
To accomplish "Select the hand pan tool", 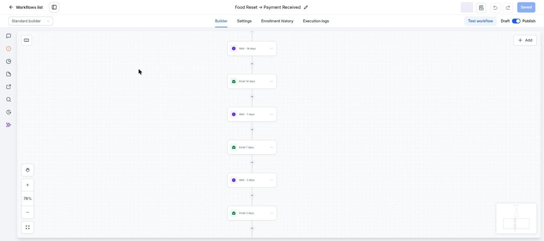I will click(x=27, y=170).
